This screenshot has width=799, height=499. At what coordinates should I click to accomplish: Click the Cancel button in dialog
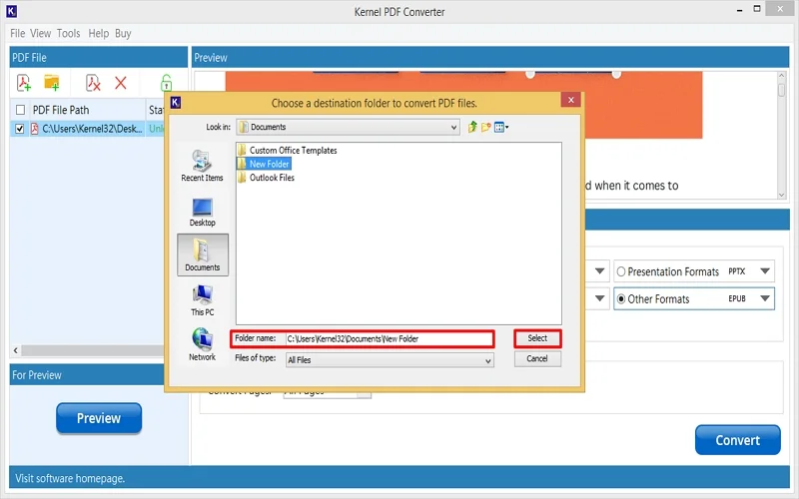pyautogui.click(x=537, y=358)
